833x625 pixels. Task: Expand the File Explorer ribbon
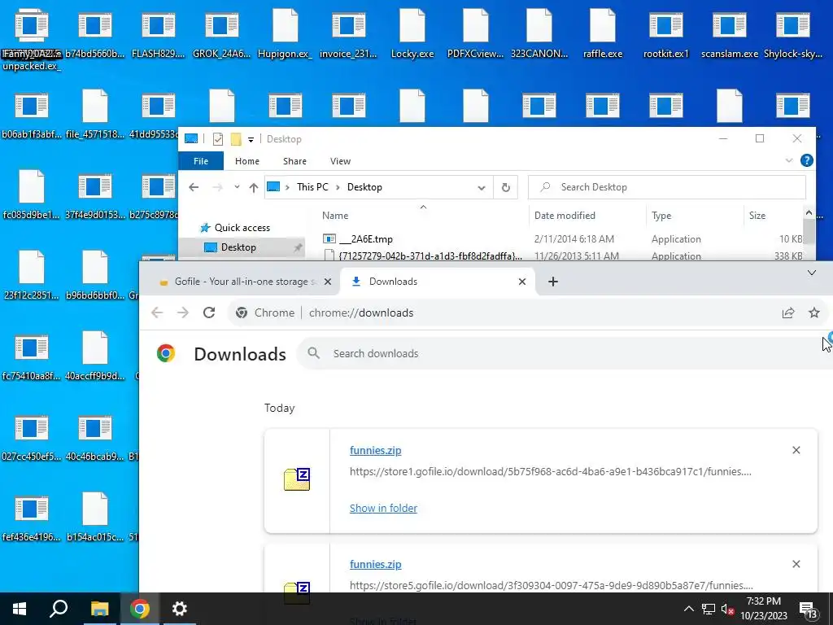coord(789,160)
